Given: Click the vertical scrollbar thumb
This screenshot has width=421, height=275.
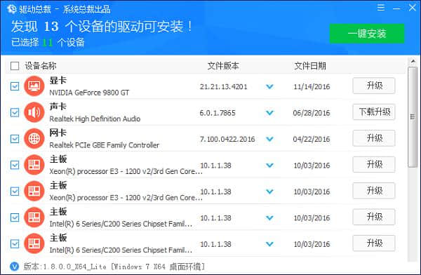Looking at the screenshot, I should pyautogui.click(x=413, y=117).
